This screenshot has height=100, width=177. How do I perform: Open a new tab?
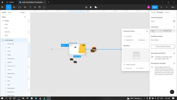pyautogui.click(x=49, y=2)
